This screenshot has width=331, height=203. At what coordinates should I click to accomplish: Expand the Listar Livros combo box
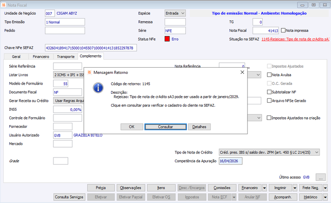[68, 75]
